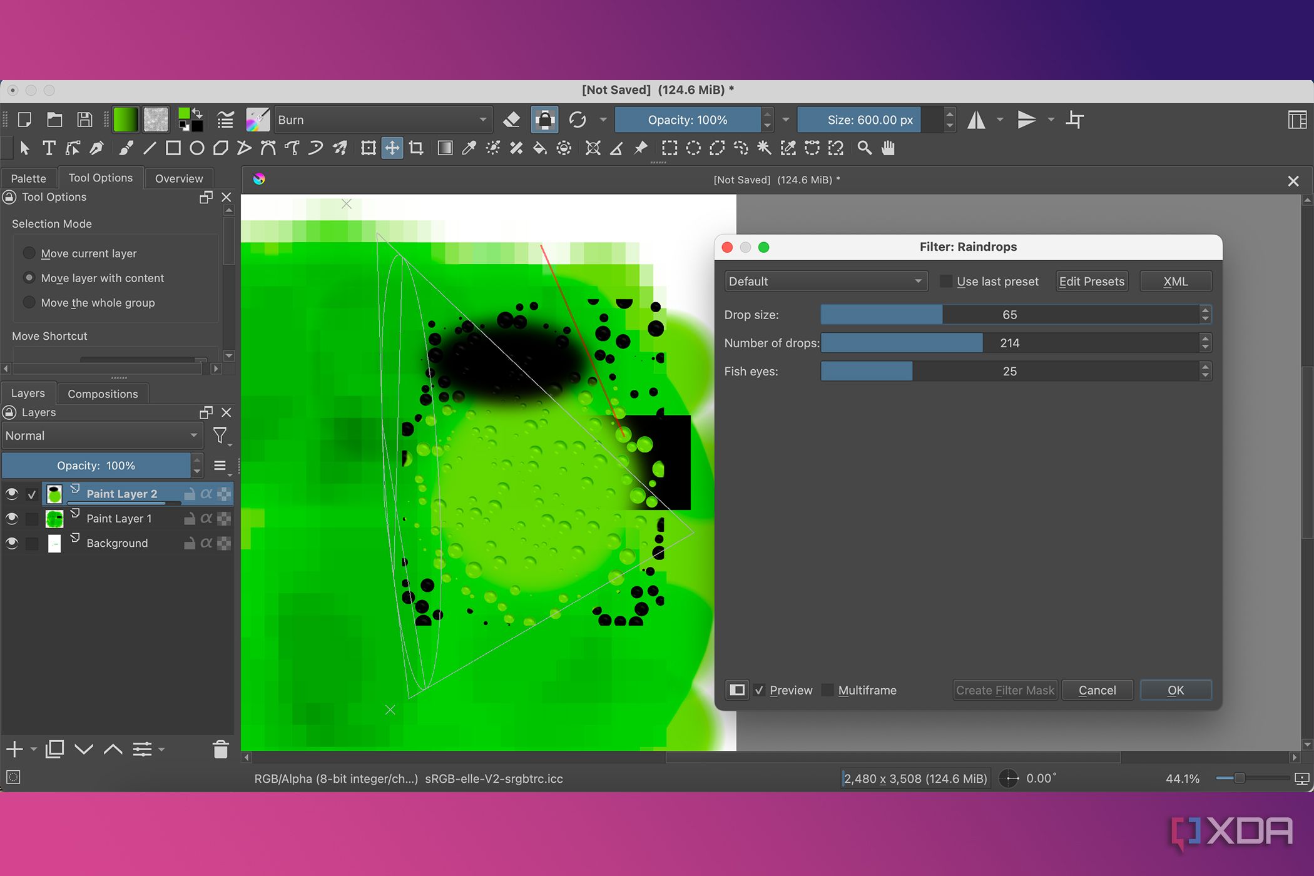Viewport: 1314px width, 876px height.
Task: Open the workspace chooser icon
Action: coord(1297,120)
